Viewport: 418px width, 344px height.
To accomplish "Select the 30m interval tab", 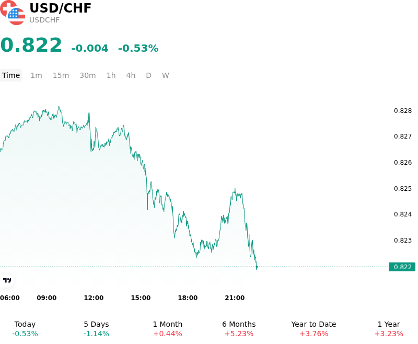I will pyautogui.click(x=88, y=75).
